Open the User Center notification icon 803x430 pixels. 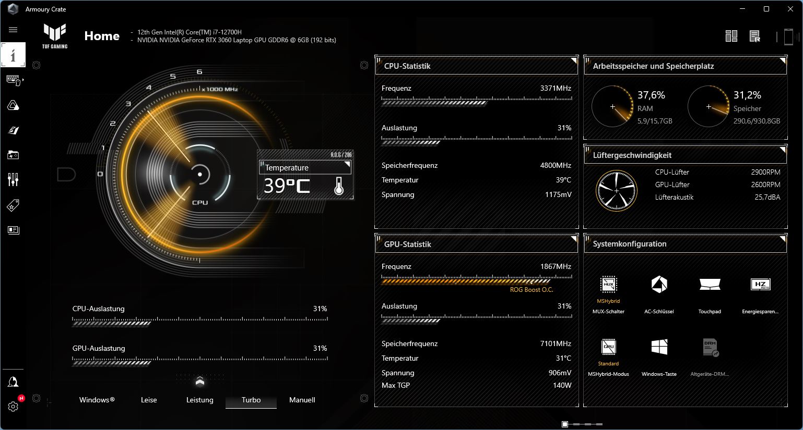tap(13, 382)
